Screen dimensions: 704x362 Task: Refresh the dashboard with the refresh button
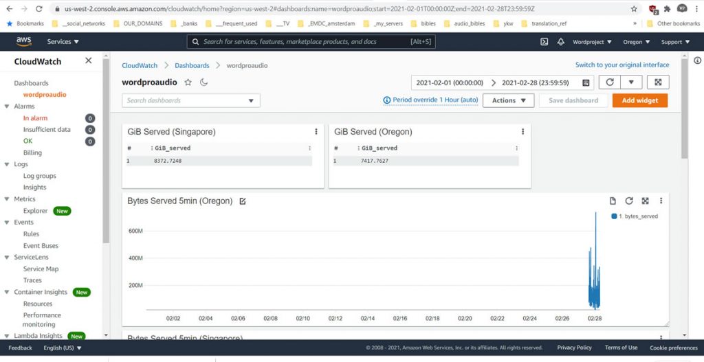609,82
